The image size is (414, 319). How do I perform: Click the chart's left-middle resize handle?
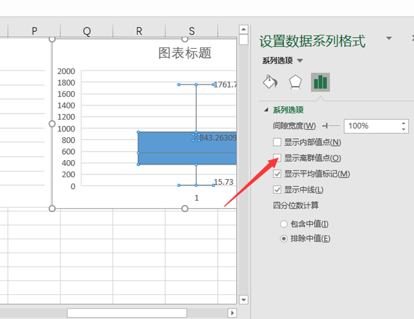click(x=53, y=123)
